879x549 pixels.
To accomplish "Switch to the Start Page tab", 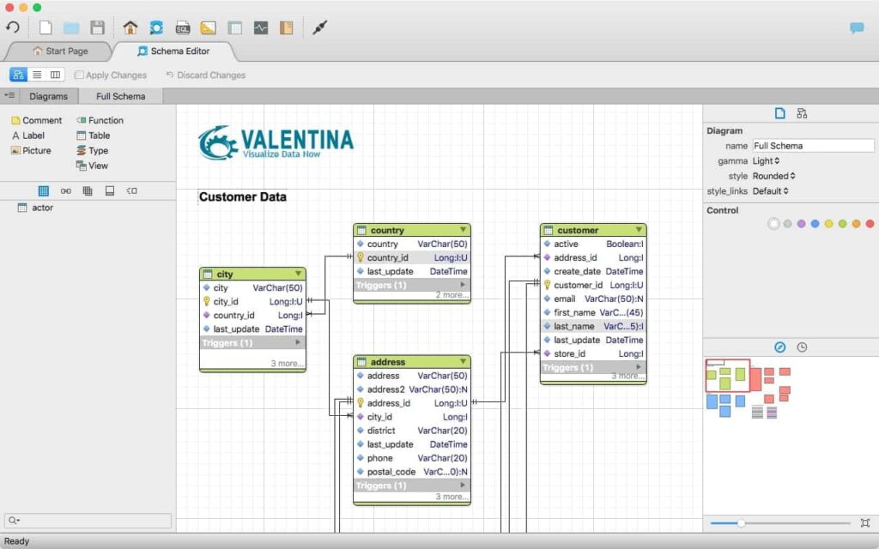I will click(x=64, y=51).
